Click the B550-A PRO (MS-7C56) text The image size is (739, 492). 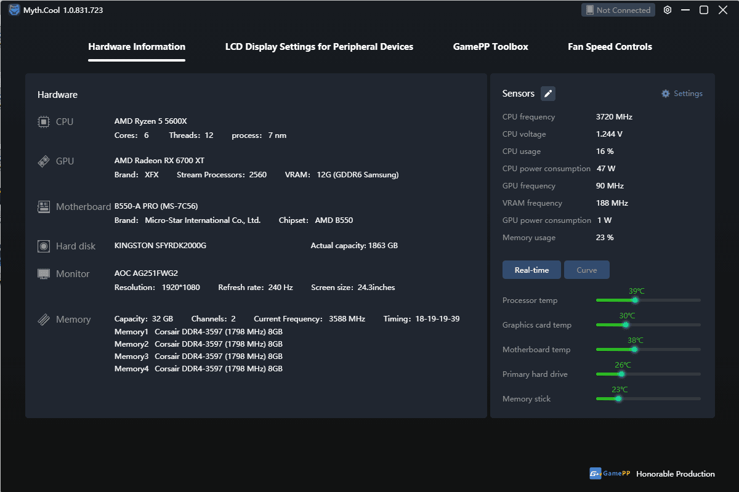156,206
